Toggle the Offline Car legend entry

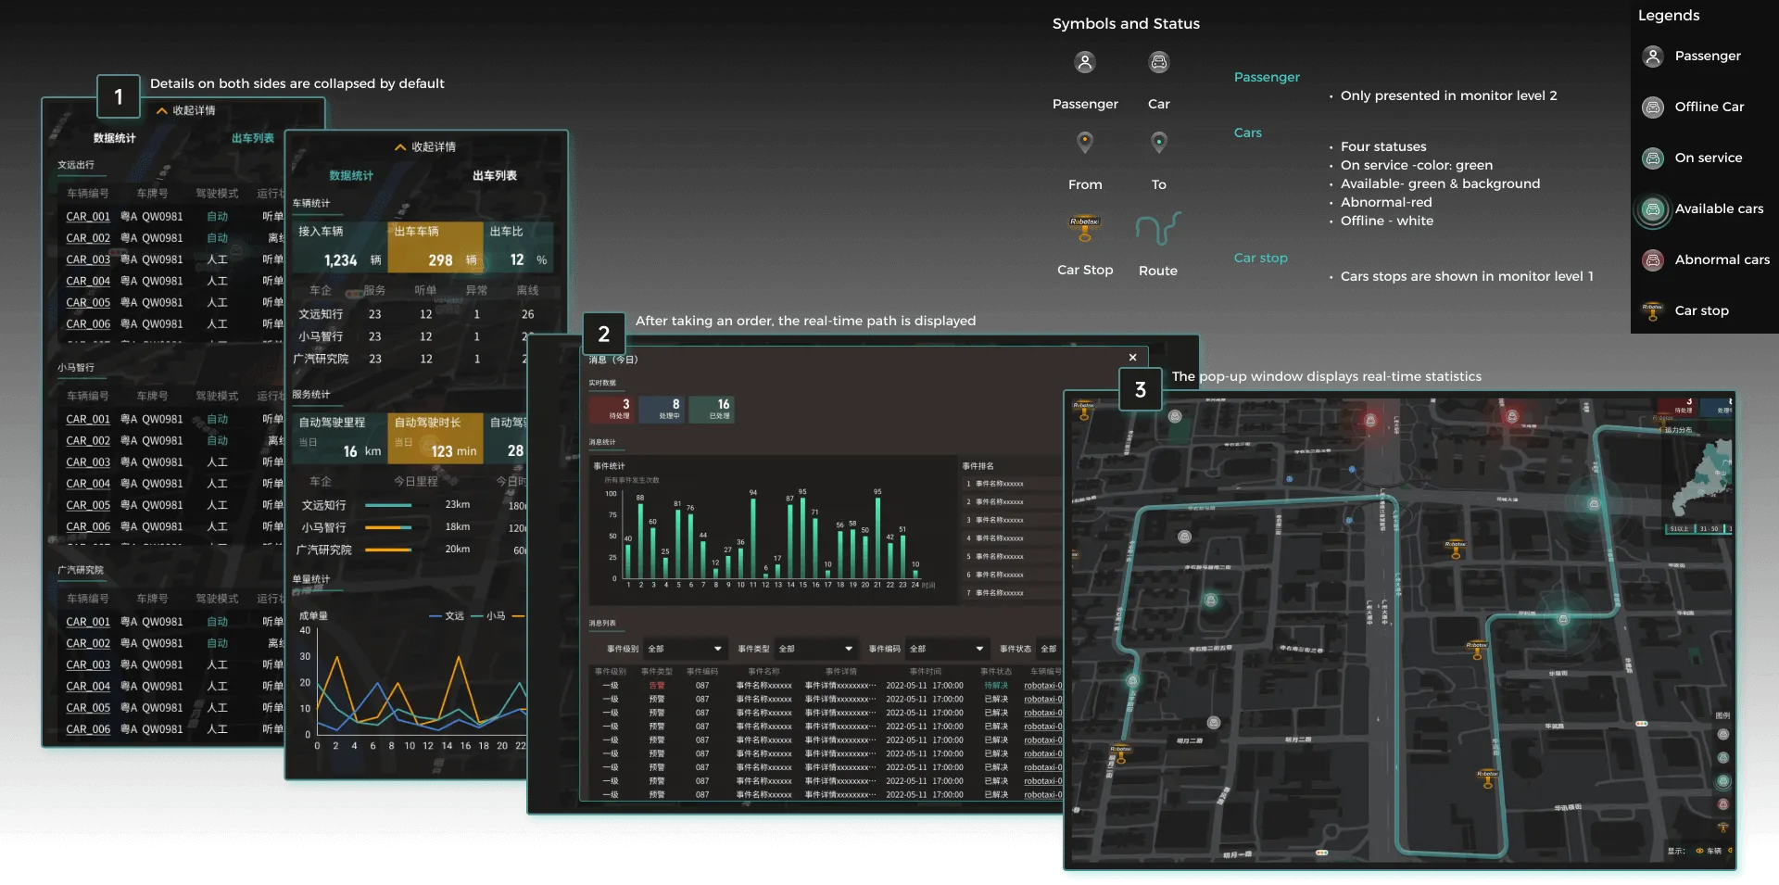(1652, 107)
